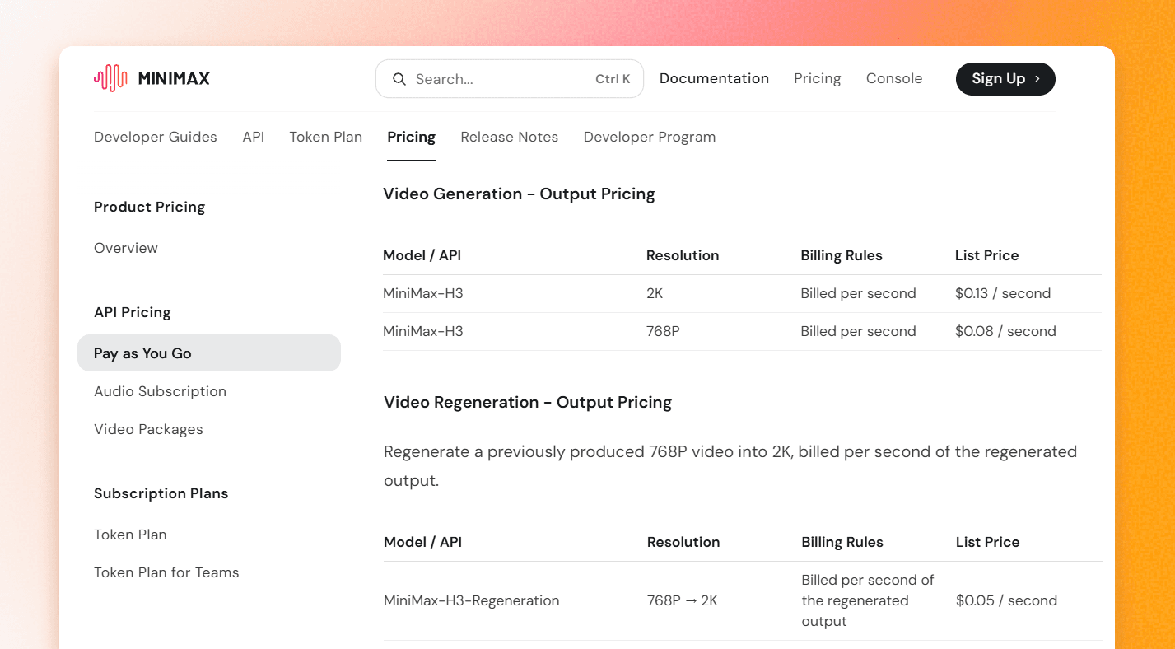Viewport: 1175px width, 649px height.
Task: Open Audio Subscription in the sidebar
Action: click(160, 391)
